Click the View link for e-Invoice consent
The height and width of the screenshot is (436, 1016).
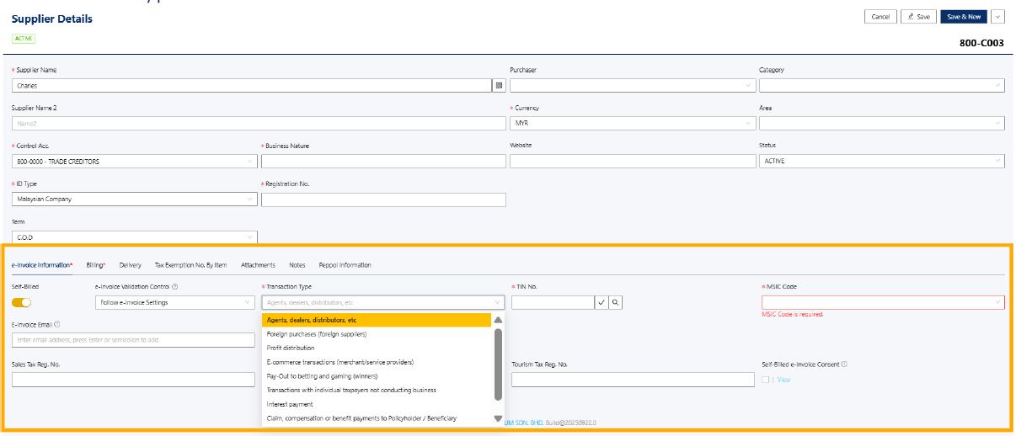(x=783, y=380)
